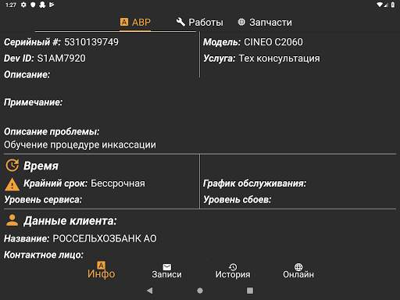This screenshot has width=400, height=300.
Task: Click the orange A icon beside АВР
Action: click(124, 22)
